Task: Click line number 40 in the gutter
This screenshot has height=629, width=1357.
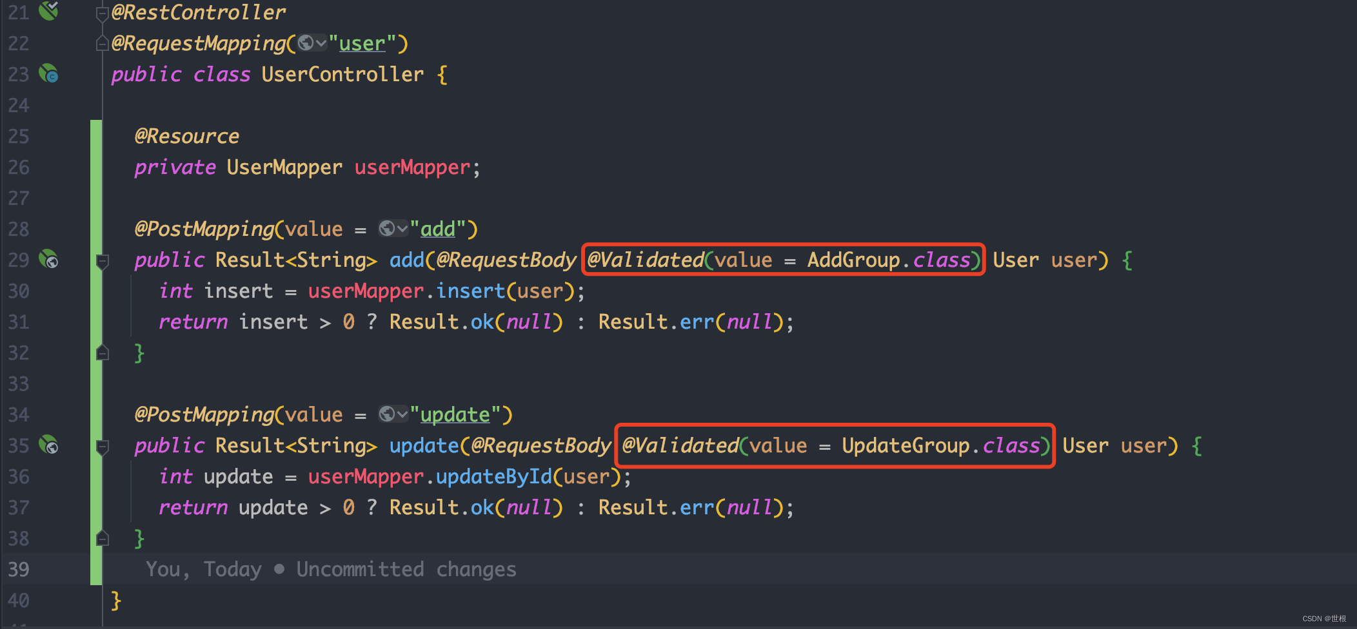Action: click(19, 601)
